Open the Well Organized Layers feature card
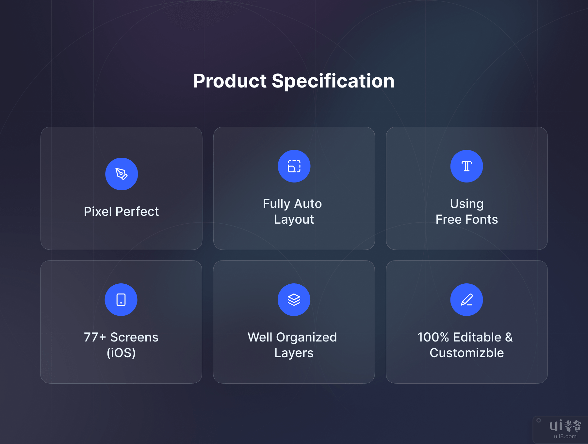 tap(294, 372)
